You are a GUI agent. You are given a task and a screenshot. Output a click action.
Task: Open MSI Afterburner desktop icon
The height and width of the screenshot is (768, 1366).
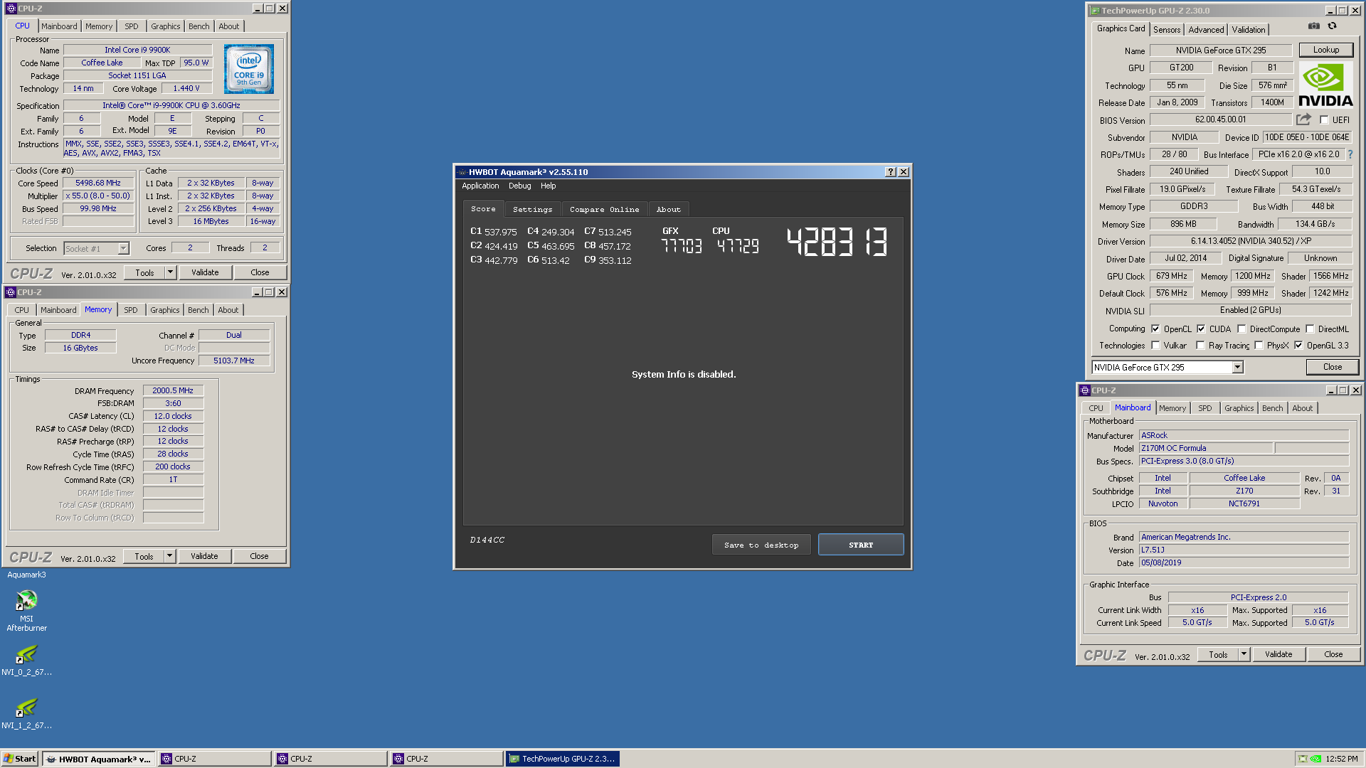pyautogui.click(x=26, y=610)
